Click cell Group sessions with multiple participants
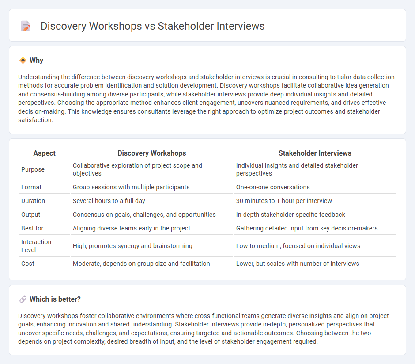The image size is (415, 364). point(152,187)
